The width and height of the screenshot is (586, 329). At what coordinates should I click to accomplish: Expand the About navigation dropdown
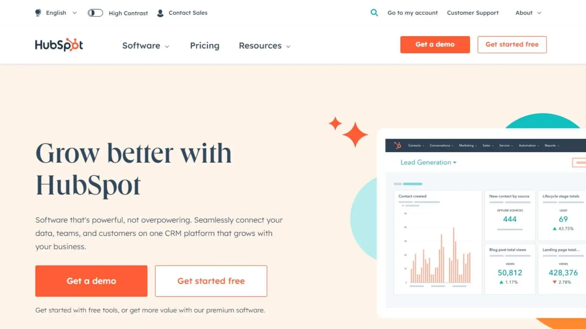point(528,13)
